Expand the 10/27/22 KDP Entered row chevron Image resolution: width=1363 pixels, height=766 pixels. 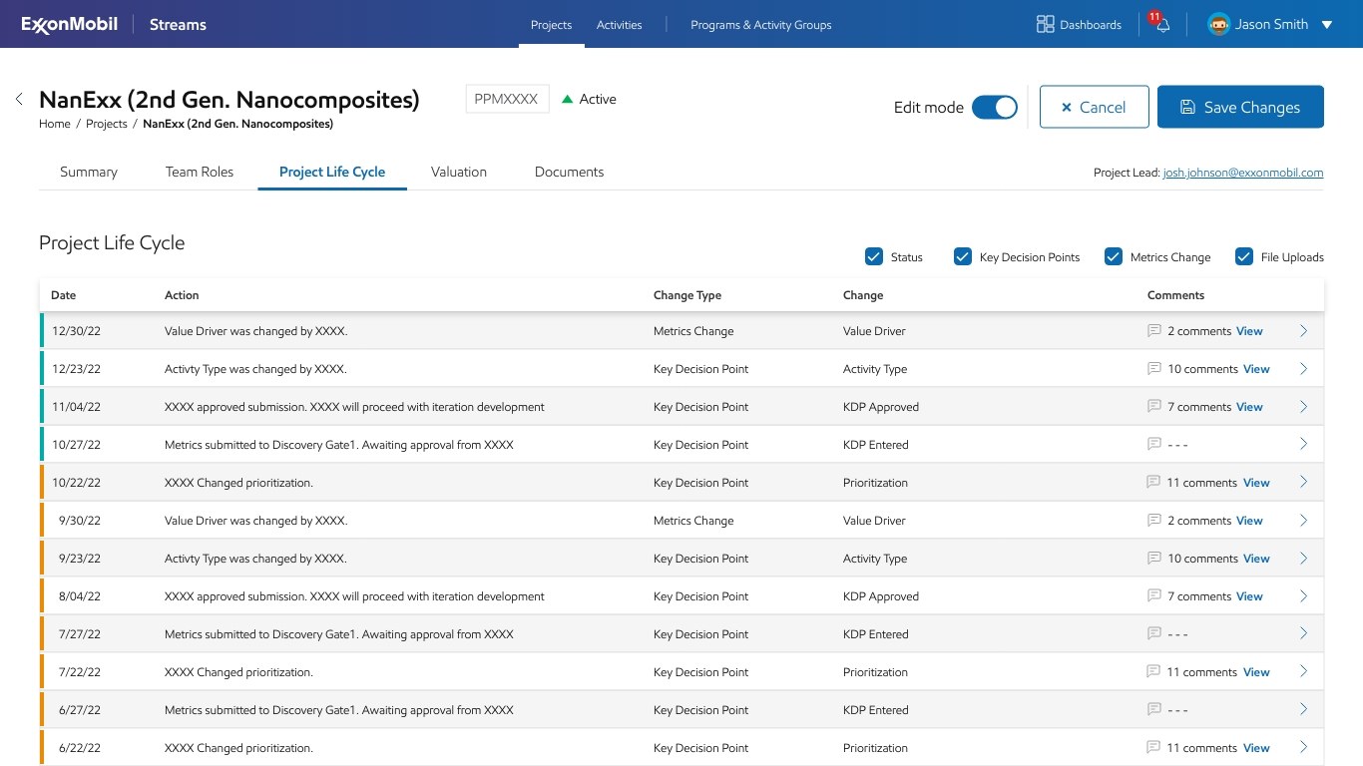pyautogui.click(x=1303, y=444)
